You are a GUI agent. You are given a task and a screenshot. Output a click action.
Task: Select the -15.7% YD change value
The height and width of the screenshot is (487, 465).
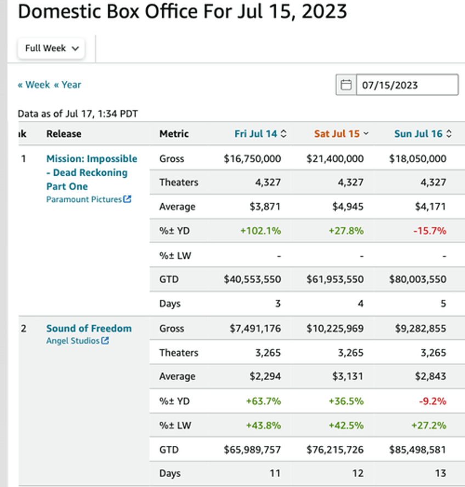(x=430, y=231)
